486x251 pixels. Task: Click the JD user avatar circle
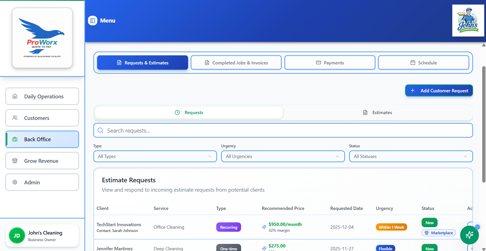point(17,236)
